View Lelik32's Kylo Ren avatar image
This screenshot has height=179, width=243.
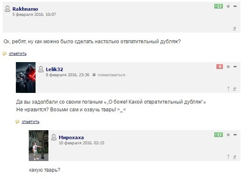point(26,78)
